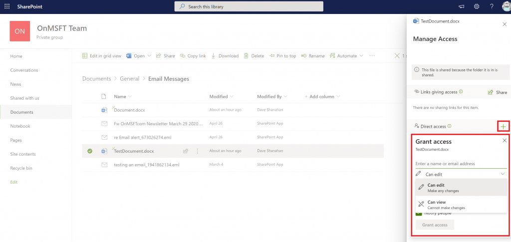Image resolution: width=511 pixels, height=242 pixels.
Task: Open Recycle bin in navigation
Action: coord(21,168)
